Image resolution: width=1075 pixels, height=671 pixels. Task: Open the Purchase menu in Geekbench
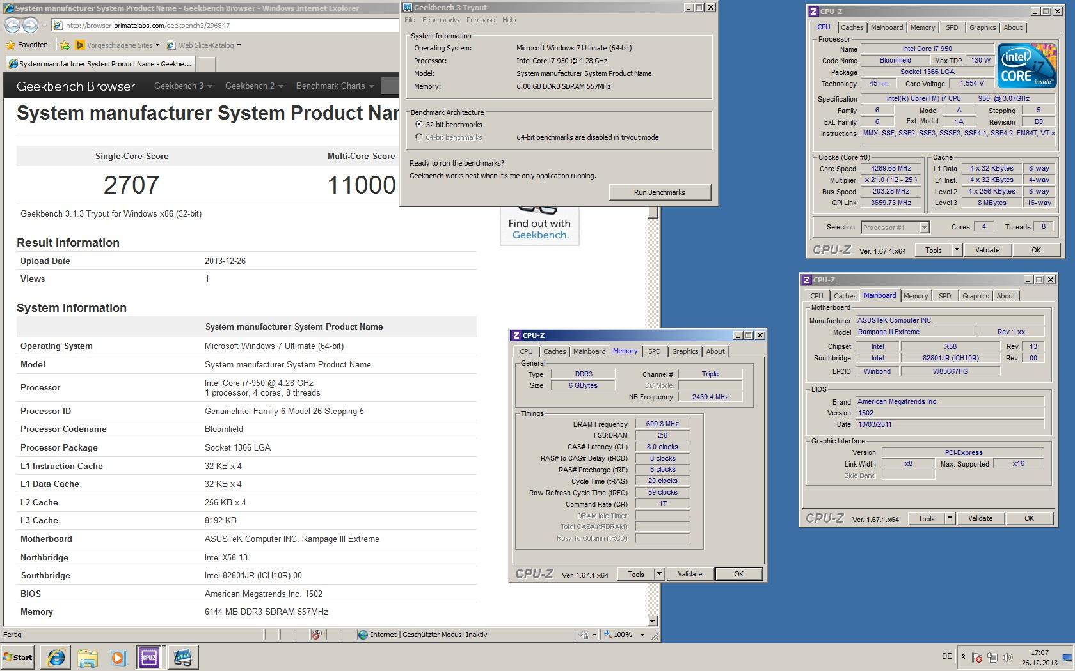click(x=481, y=20)
